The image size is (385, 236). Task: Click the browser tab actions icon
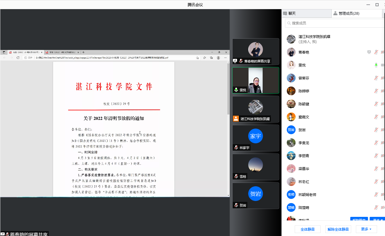(x=4, y=52)
